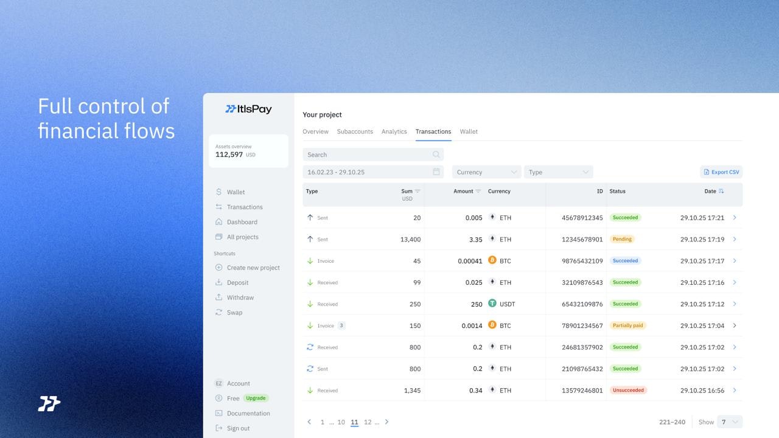Click the Upgrade badge next to Free
The image size is (779, 438).
255,398
